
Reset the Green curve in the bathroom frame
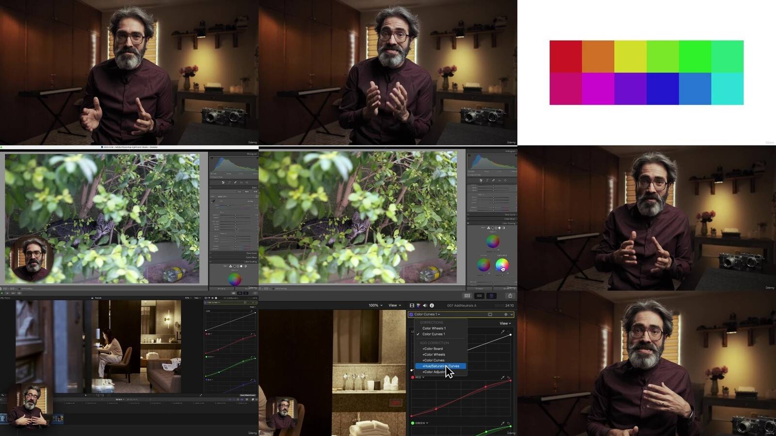pos(509,423)
